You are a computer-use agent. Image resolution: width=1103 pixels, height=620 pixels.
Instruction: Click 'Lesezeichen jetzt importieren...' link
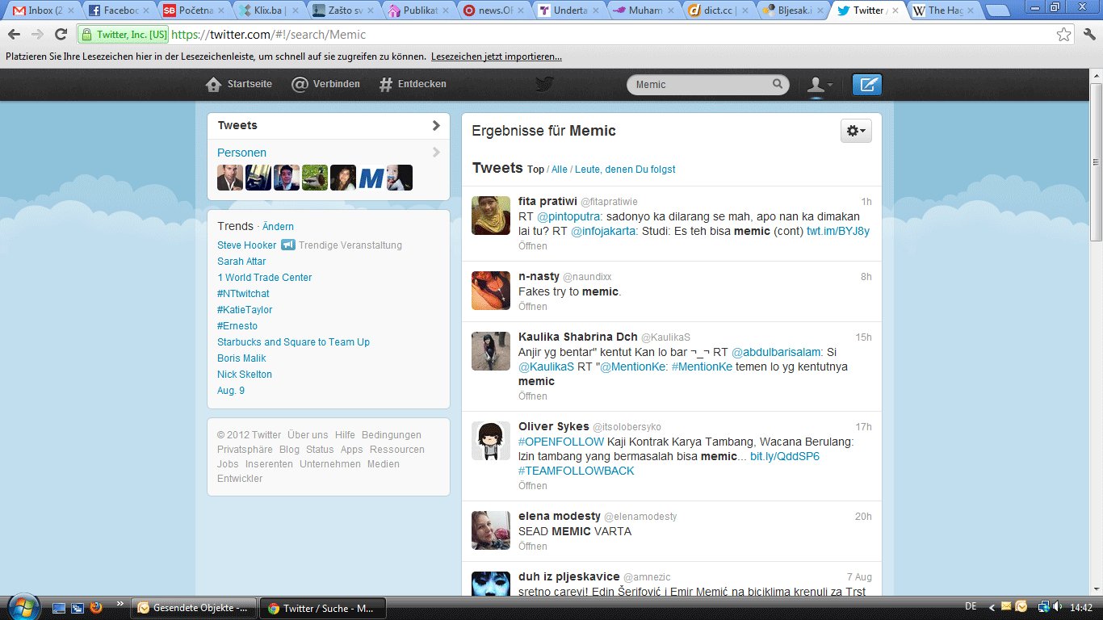(497, 57)
